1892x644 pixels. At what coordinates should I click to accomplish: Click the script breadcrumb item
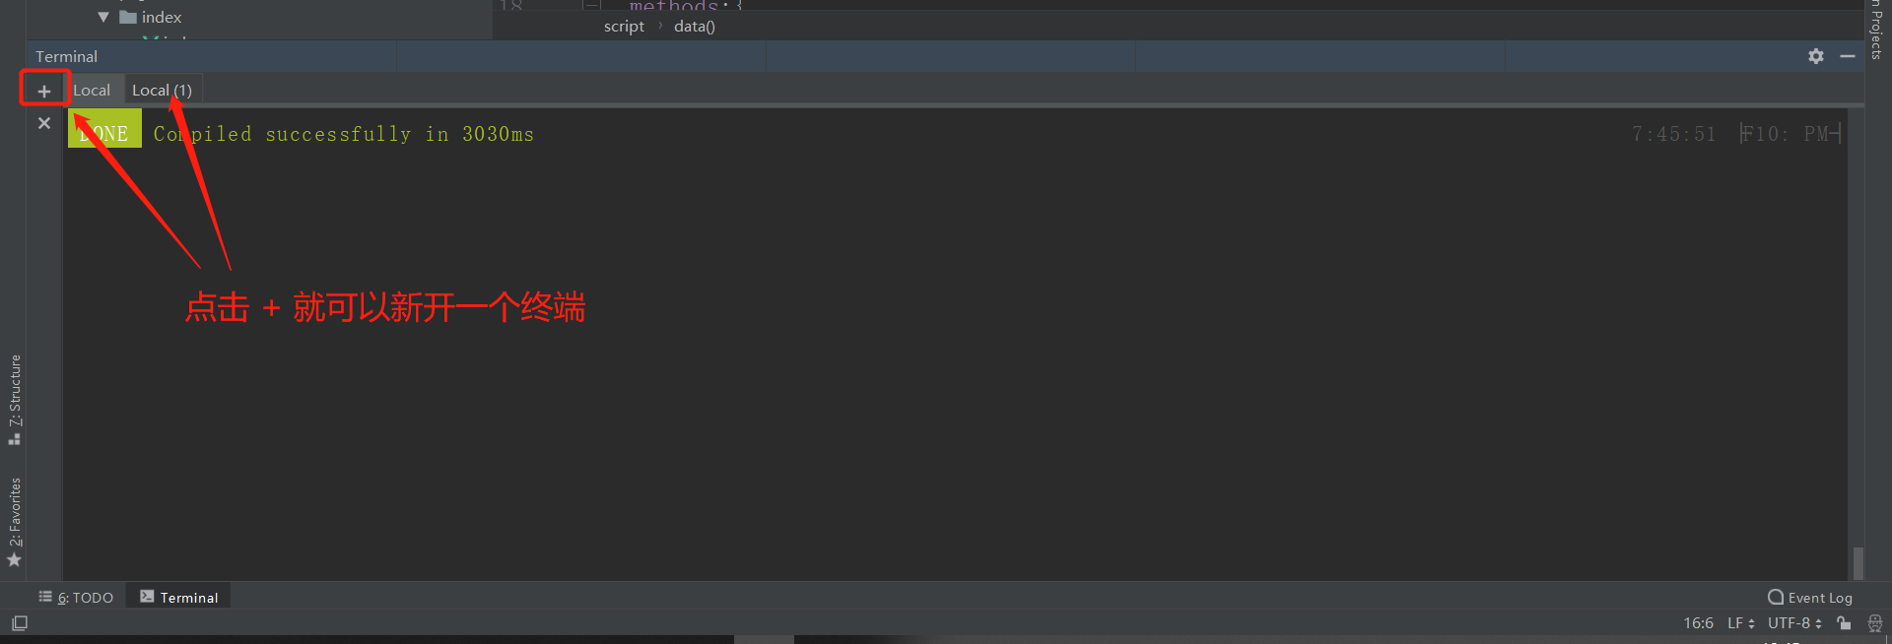[624, 27]
